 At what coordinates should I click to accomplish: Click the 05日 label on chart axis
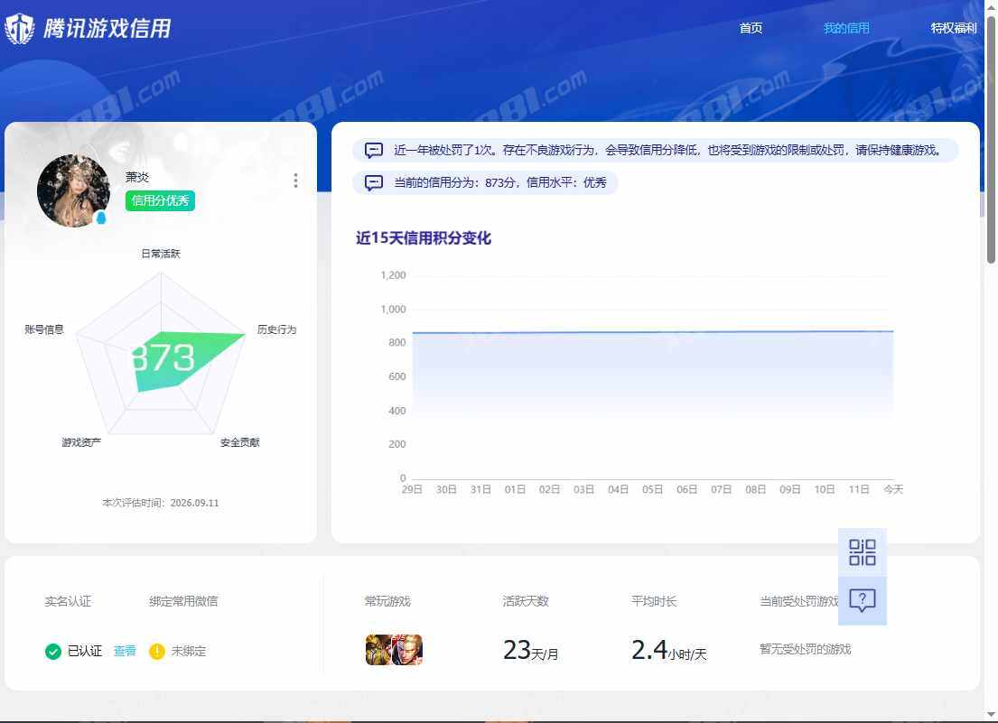coord(652,489)
